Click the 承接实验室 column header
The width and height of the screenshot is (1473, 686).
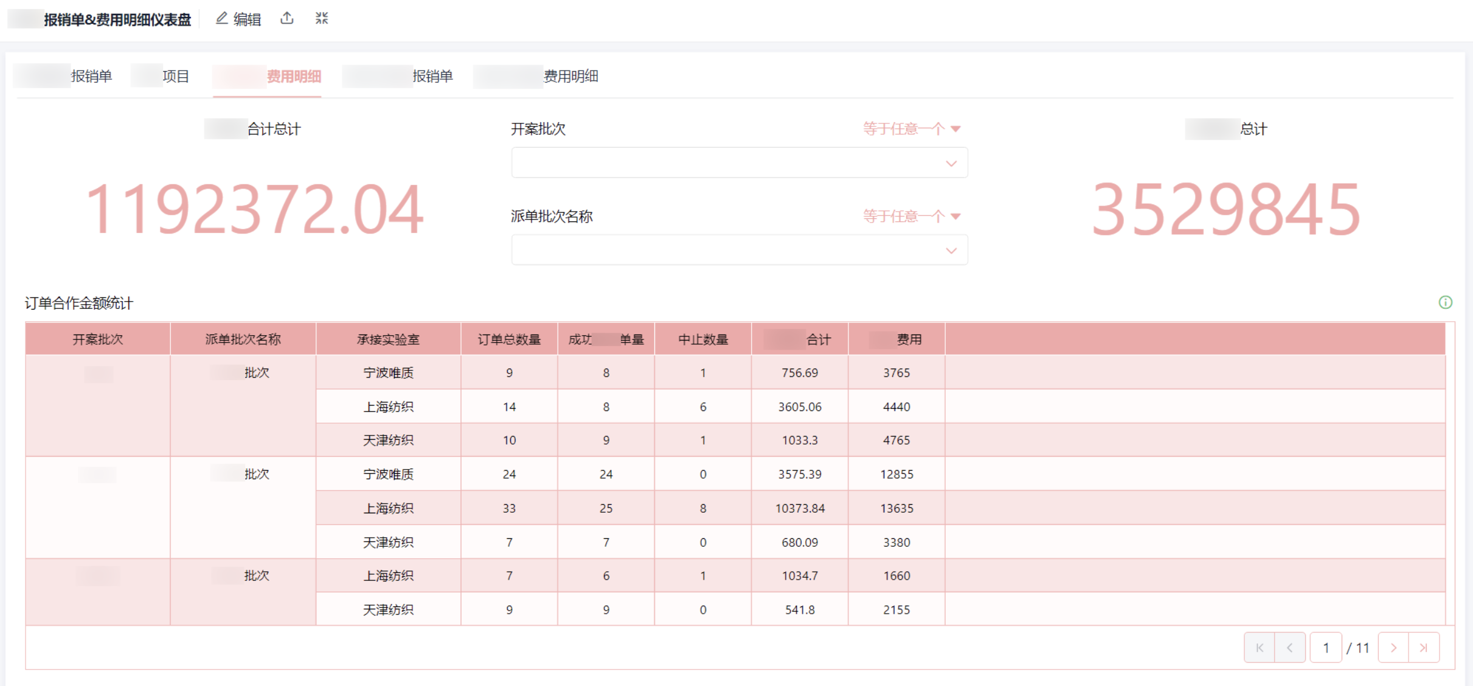pos(388,339)
